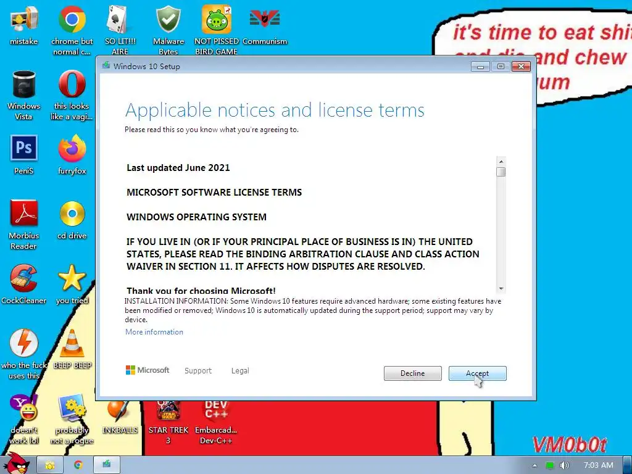Select the 'you tried' star icon
This screenshot has height=474, width=632.
(x=72, y=284)
